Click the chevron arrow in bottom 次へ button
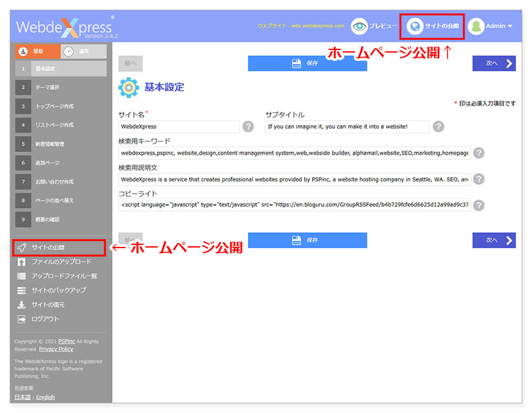Screen dimensions: 532x413 [x=509, y=240]
